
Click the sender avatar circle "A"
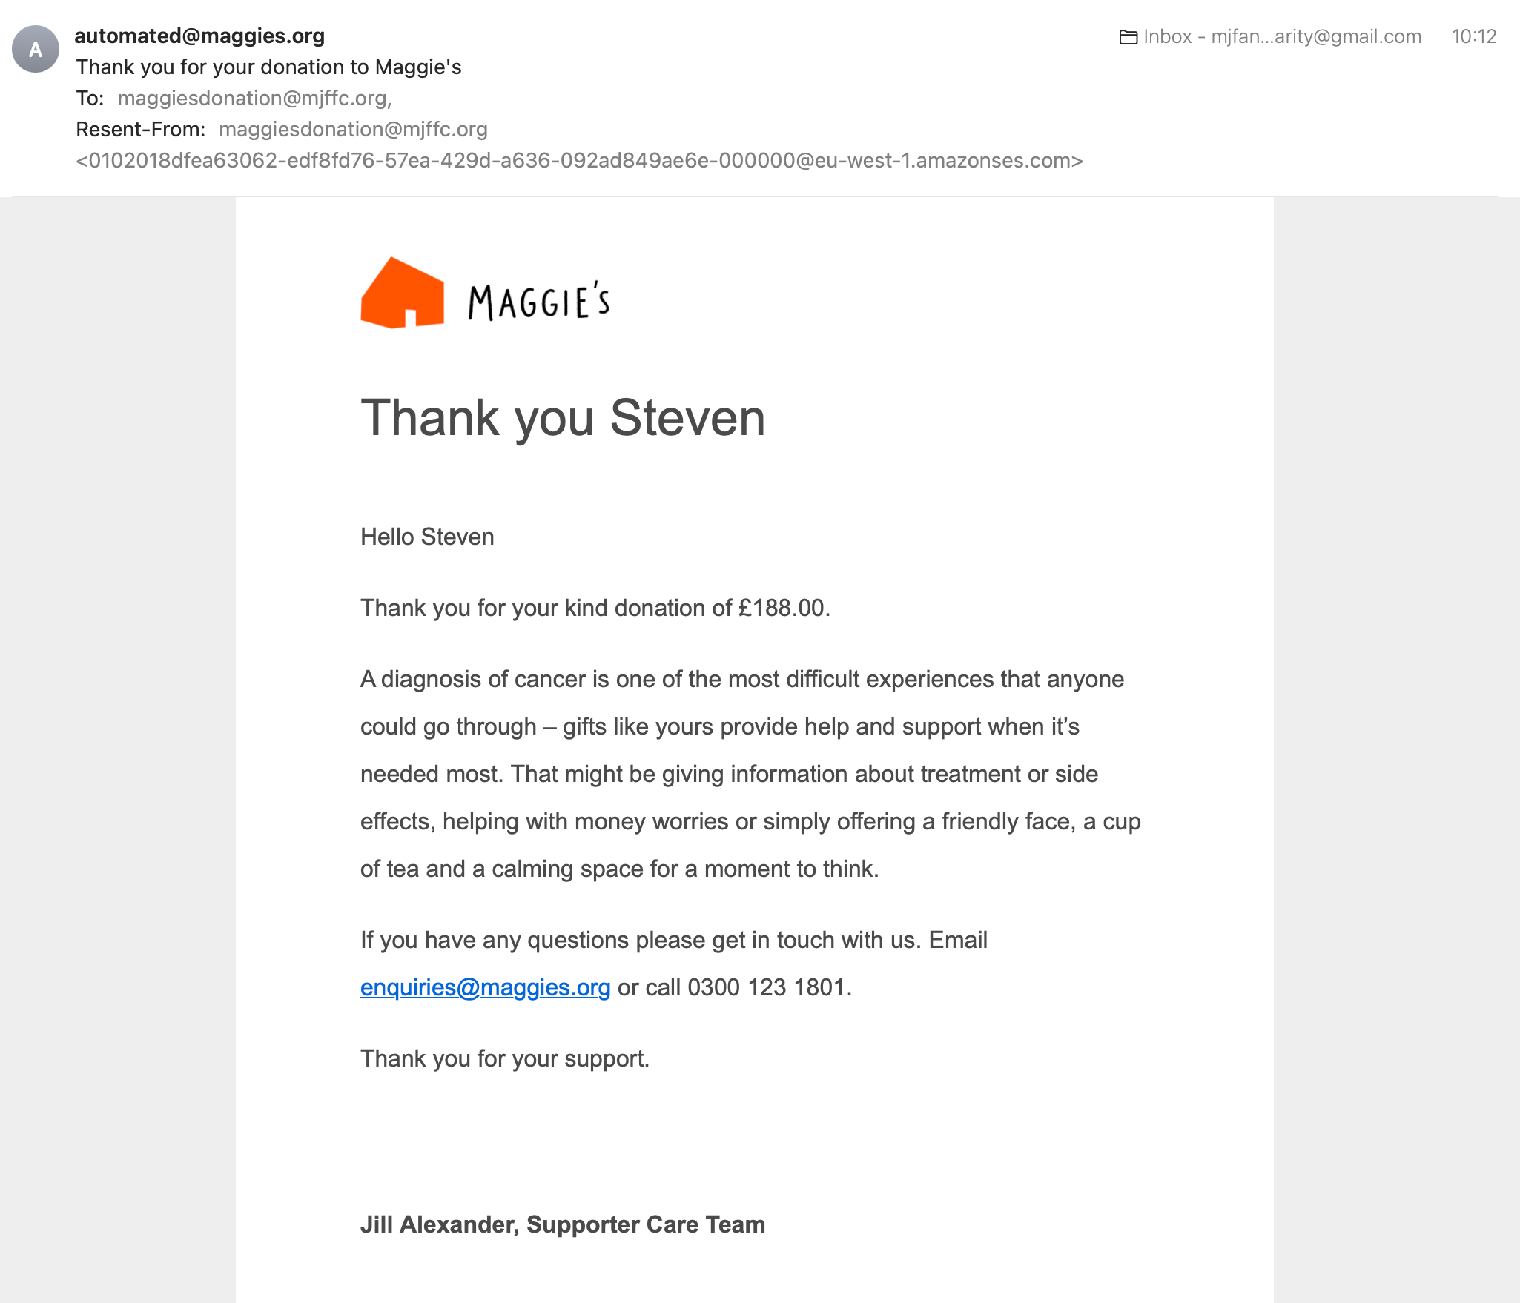coord(36,49)
